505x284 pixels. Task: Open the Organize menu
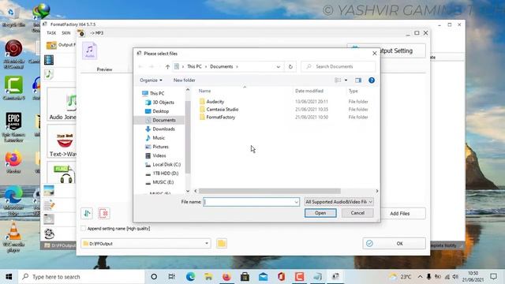click(x=151, y=80)
